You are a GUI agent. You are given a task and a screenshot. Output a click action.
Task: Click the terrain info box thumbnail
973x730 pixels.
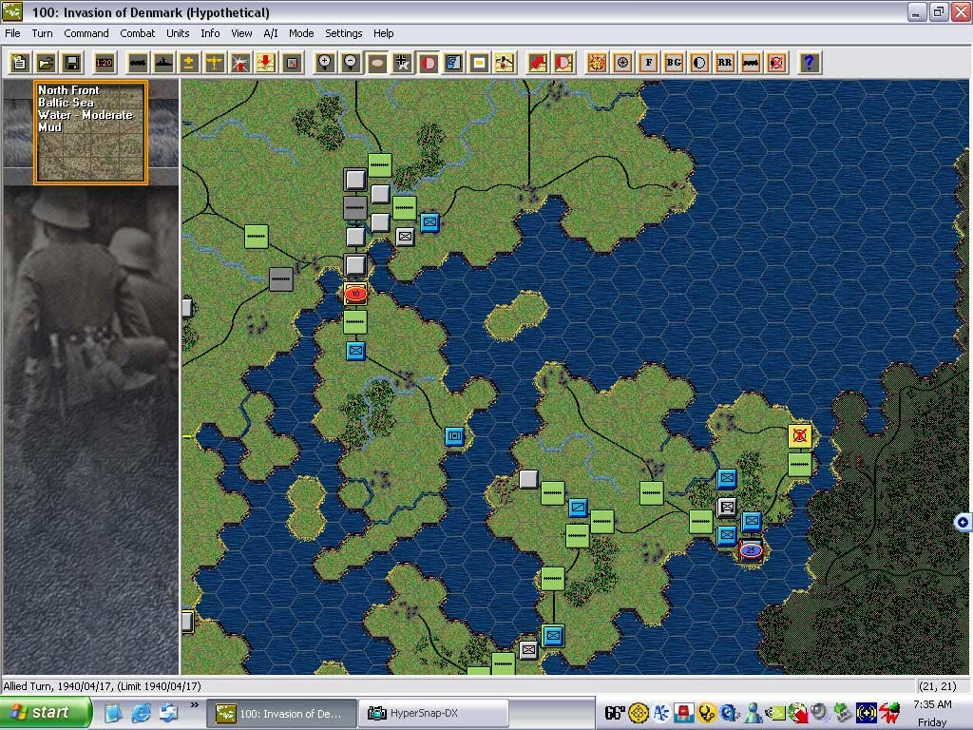tap(90, 132)
